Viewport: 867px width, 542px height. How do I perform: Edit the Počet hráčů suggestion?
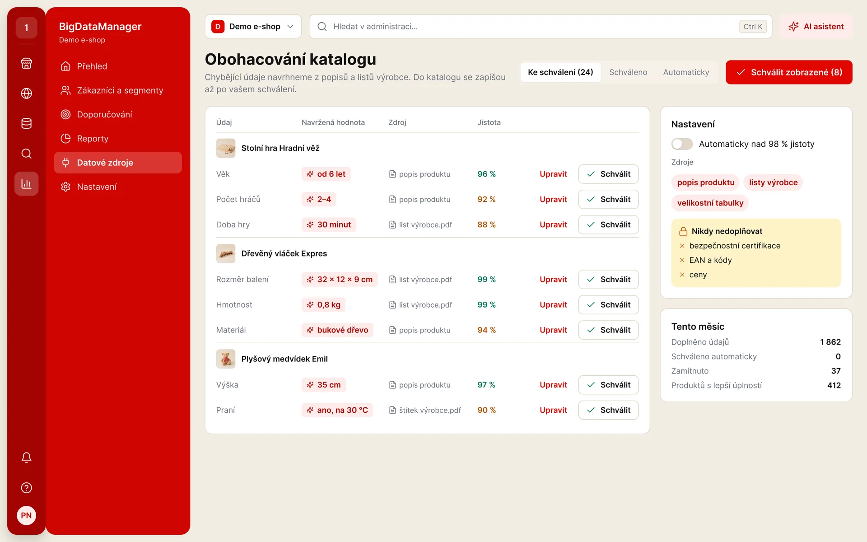pos(553,199)
